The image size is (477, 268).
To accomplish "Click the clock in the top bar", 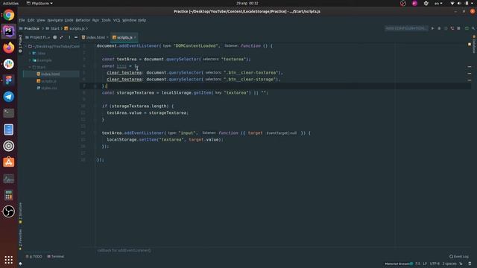I will 247,3.
